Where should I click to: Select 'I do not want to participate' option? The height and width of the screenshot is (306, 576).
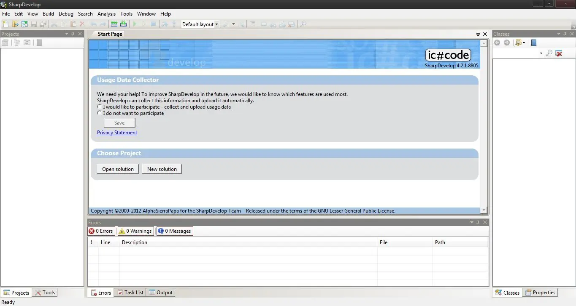(100, 113)
